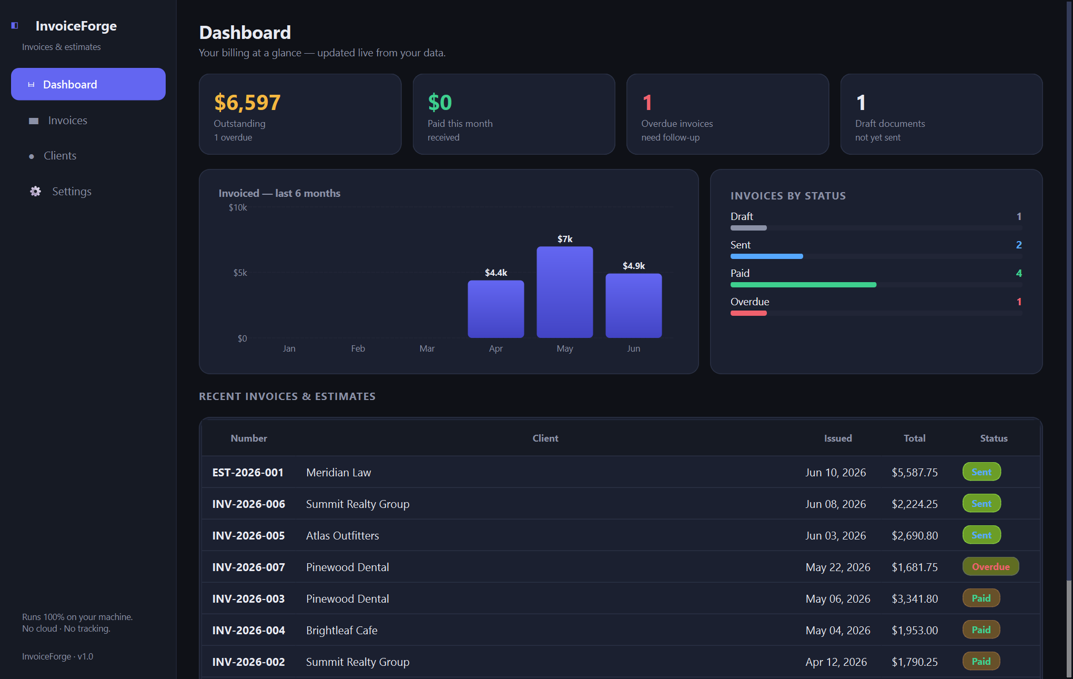
Task: Open estimate EST-2026-001
Action: pos(248,472)
